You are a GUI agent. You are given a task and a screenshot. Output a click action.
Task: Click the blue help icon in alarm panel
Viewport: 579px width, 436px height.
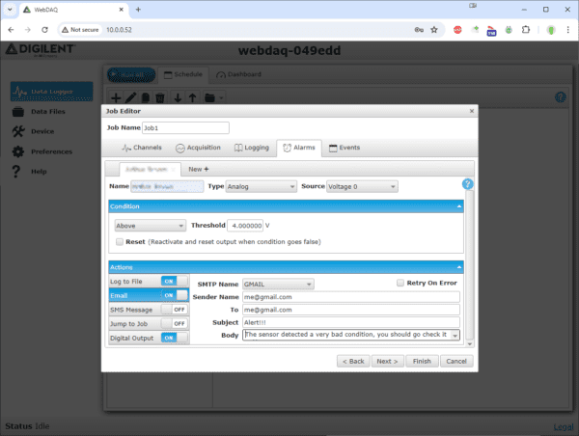(x=467, y=184)
